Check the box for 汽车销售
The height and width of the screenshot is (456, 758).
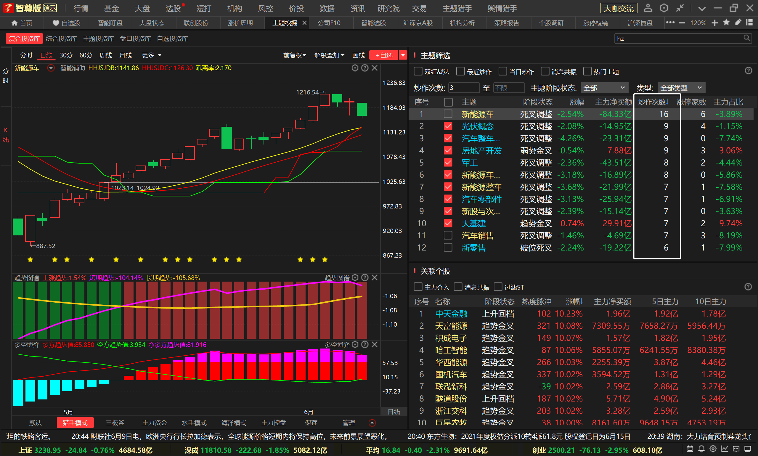448,235
